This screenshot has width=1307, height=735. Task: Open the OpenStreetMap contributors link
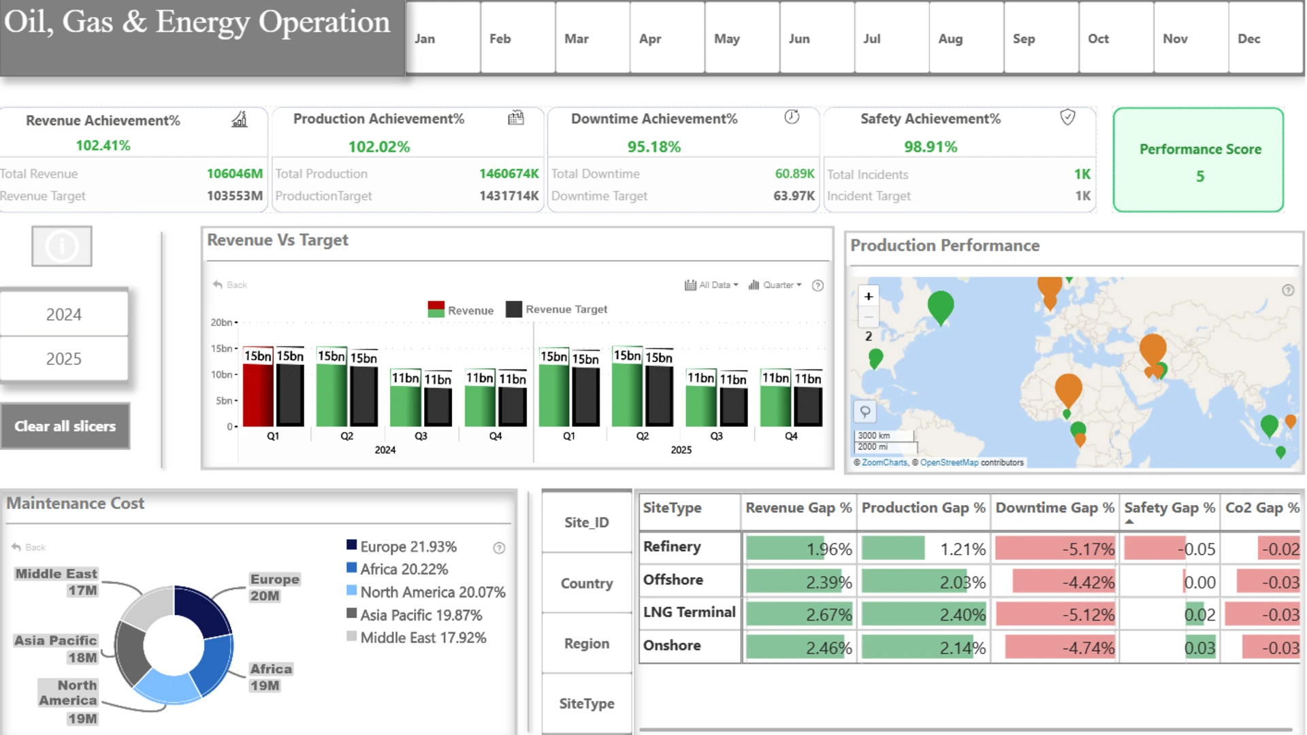click(x=949, y=463)
